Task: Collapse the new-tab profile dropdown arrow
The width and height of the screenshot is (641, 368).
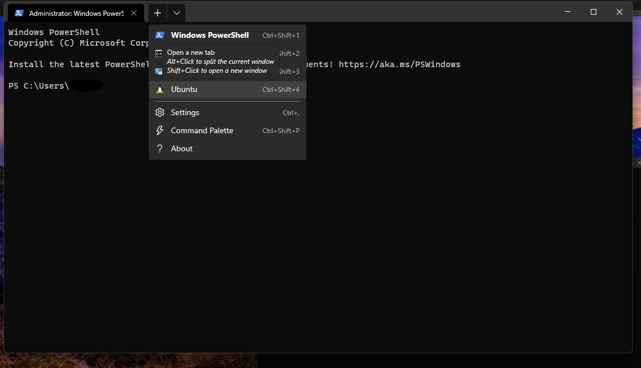Action: coord(177,13)
